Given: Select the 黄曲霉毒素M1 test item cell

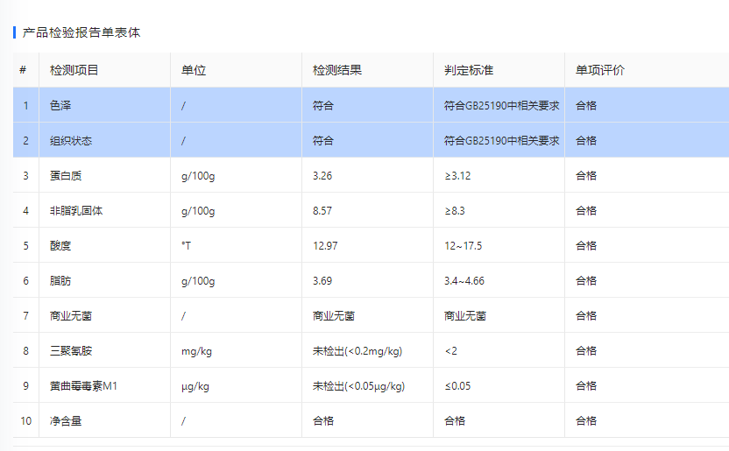Looking at the screenshot, I should point(83,385).
